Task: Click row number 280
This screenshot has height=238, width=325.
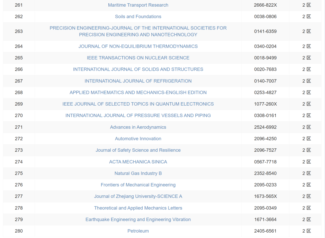Action: [19, 231]
